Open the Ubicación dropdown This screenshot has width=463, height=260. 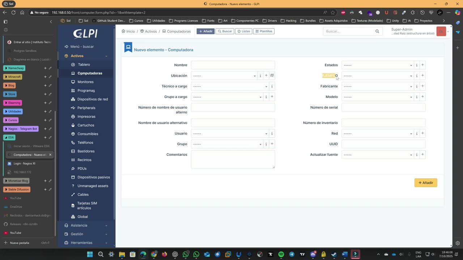point(224,76)
